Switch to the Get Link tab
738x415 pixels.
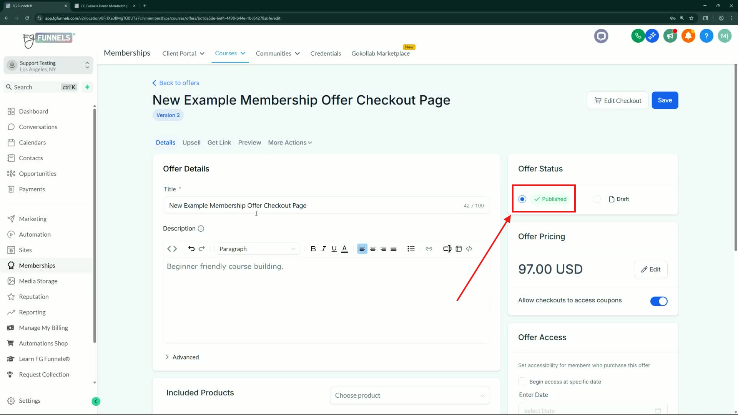tap(219, 143)
